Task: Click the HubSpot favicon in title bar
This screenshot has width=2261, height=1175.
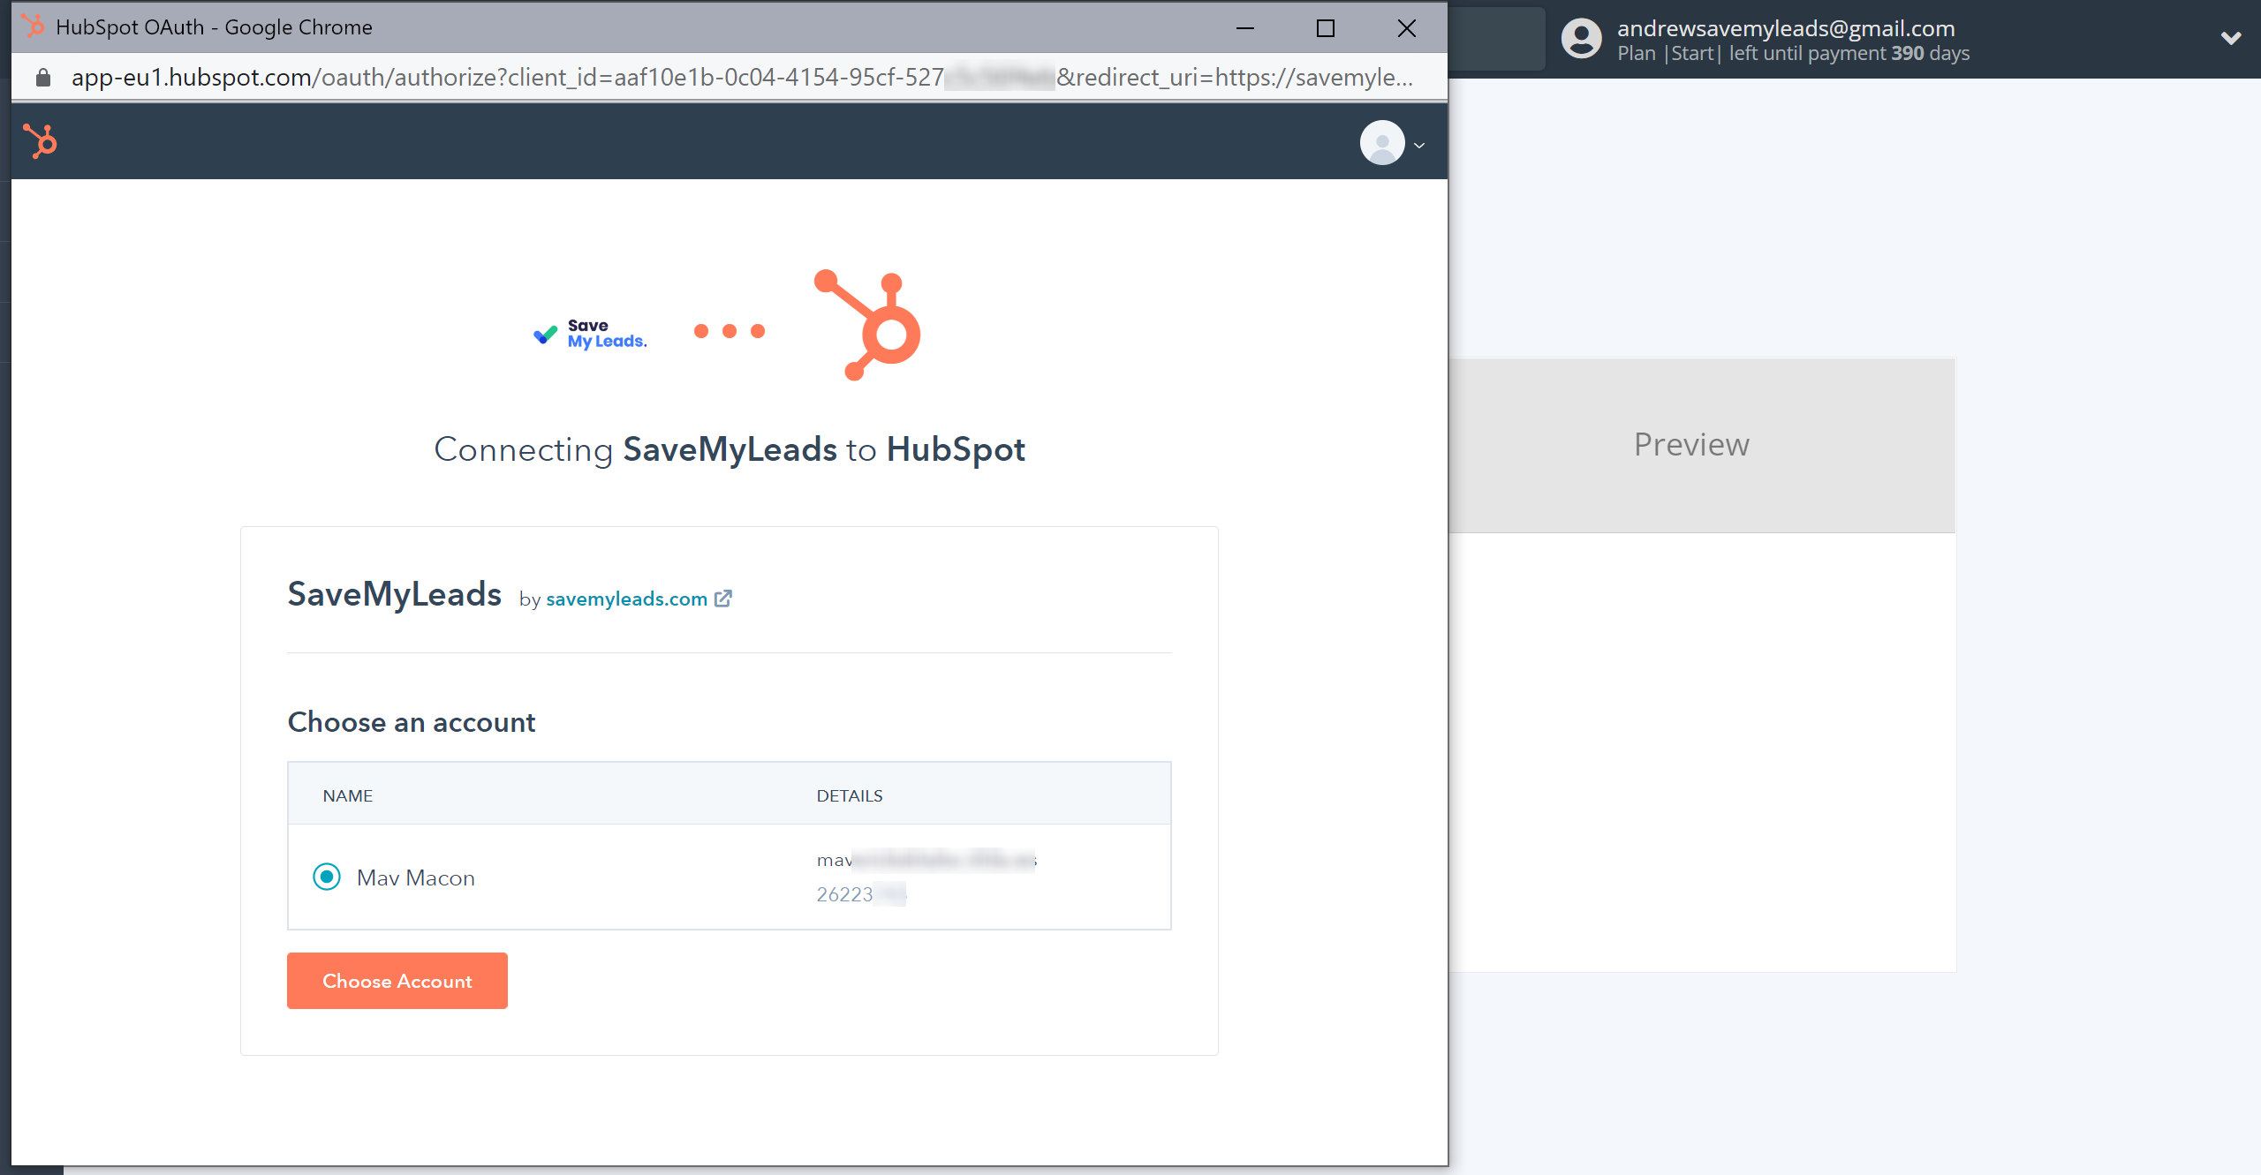Action: coord(33,26)
